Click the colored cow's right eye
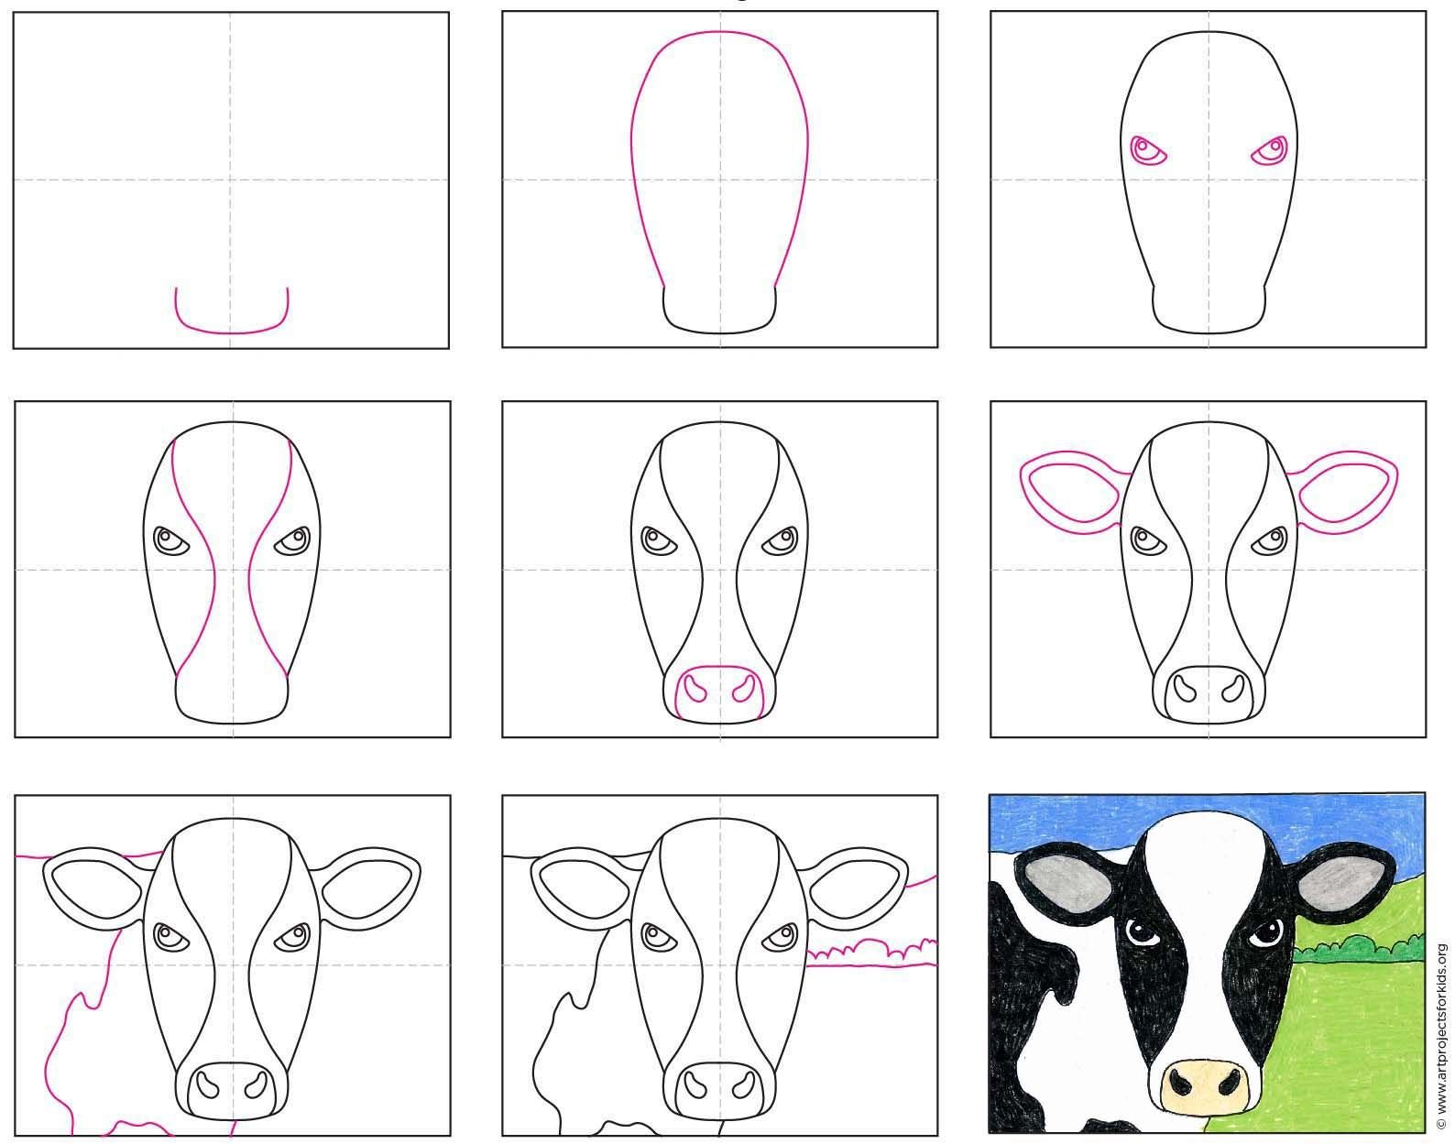 coord(1267,932)
